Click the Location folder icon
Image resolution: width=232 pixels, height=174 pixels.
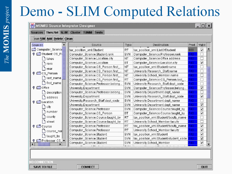(38, 102)
